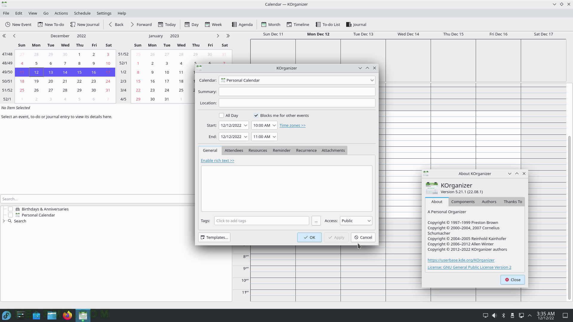
Task: Switch to Month view
Action: click(x=271, y=24)
